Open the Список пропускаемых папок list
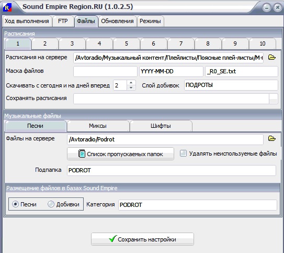 coord(120,154)
